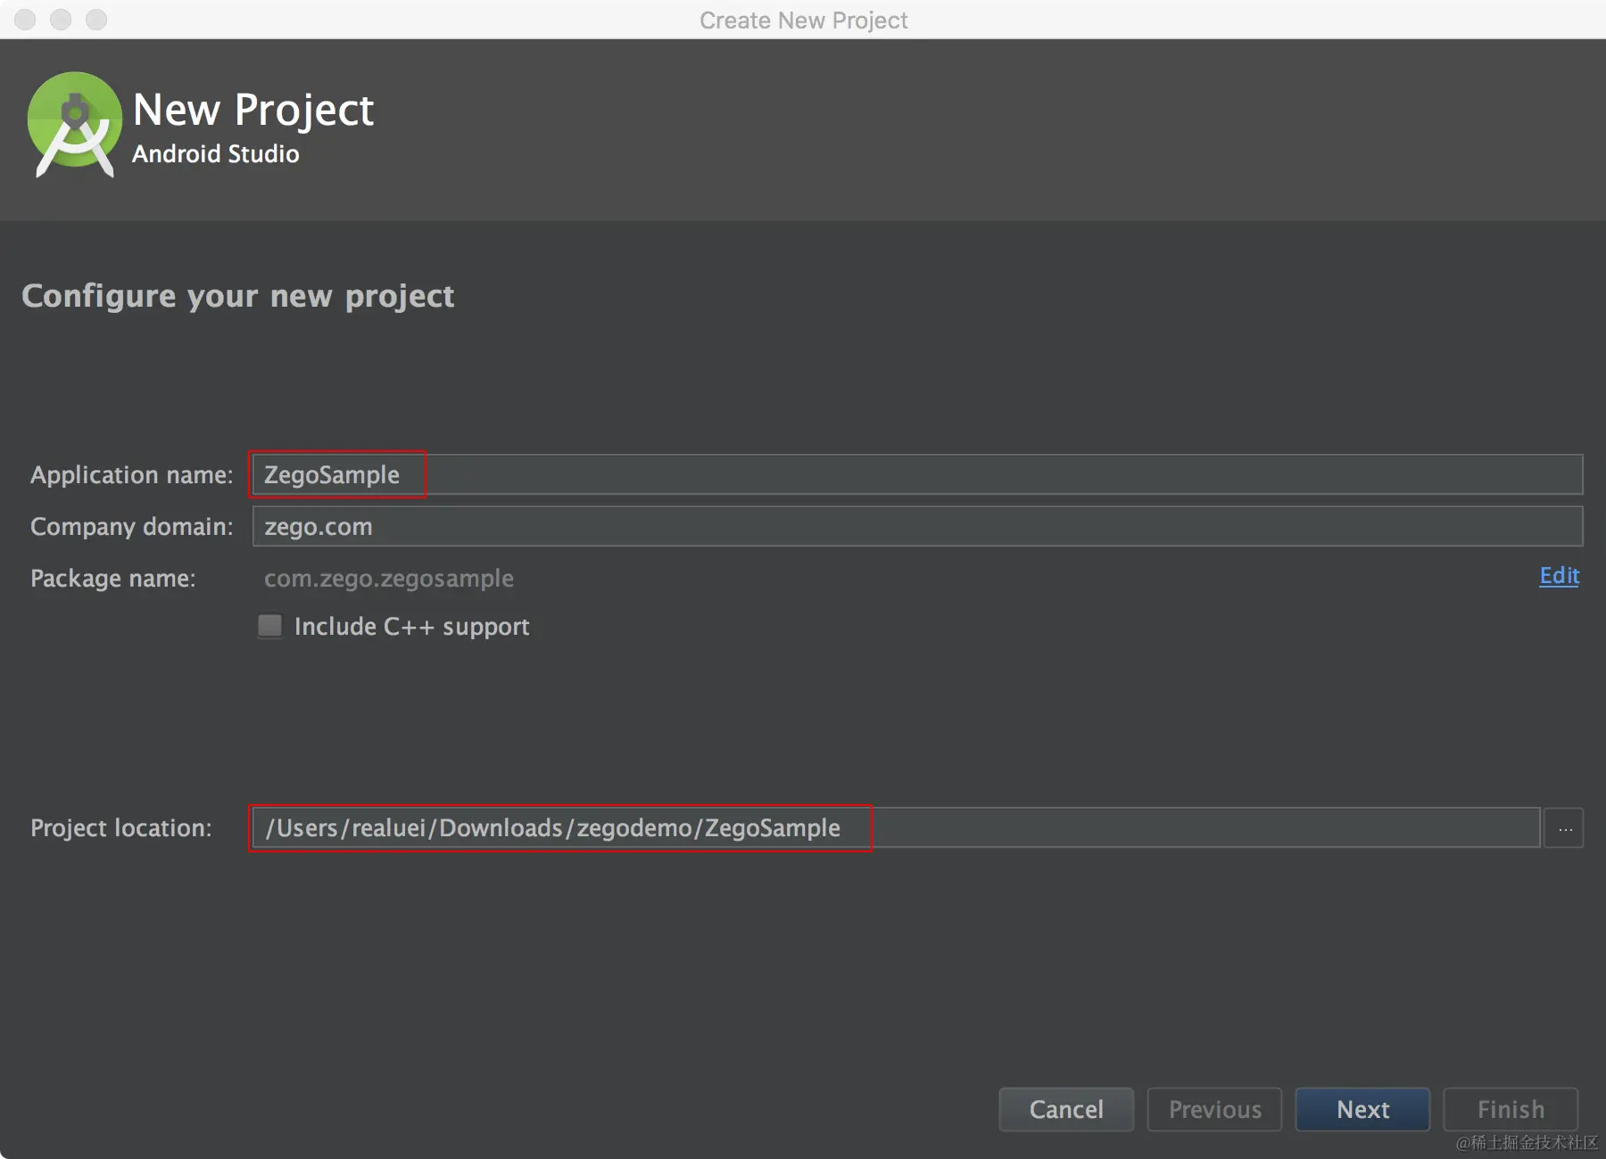1606x1159 pixels.
Task: Click the Finish button
Action: (1511, 1109)
